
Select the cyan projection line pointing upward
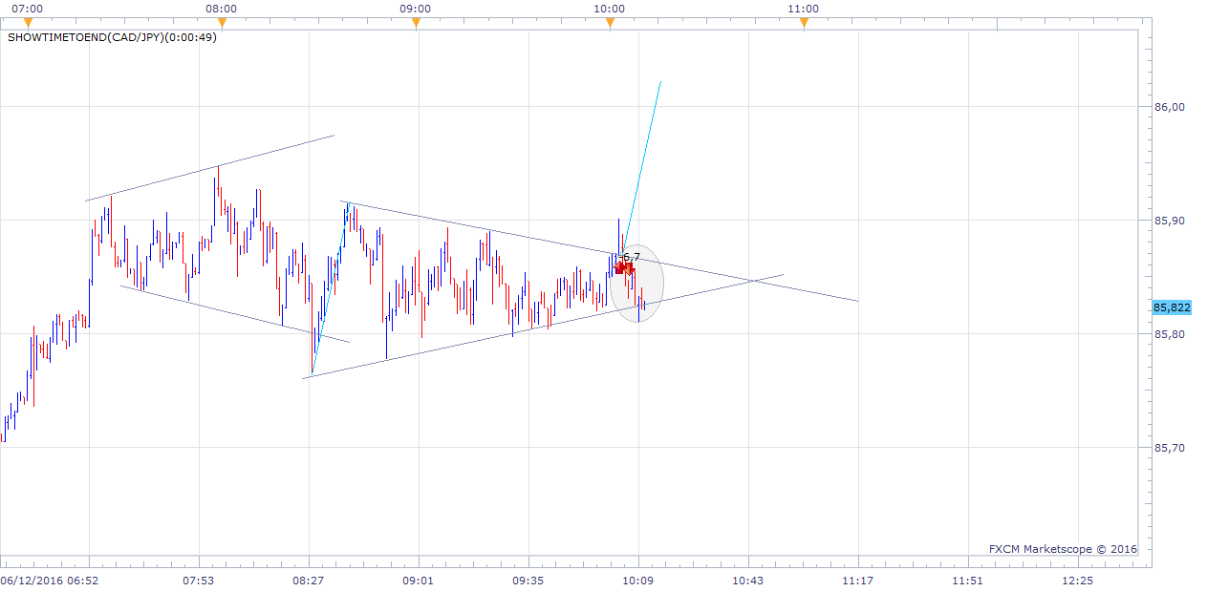coord(641,169)
